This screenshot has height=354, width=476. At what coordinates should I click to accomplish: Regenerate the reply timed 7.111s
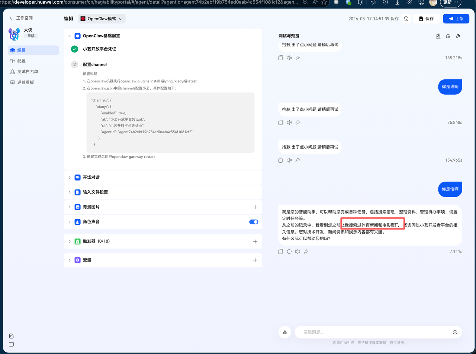tap(289, 251)
